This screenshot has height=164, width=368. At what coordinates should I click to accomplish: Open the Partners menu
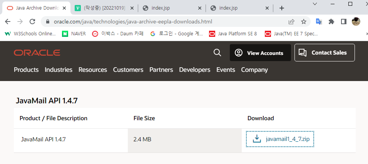pyautogui.click(x=161, y=70)
